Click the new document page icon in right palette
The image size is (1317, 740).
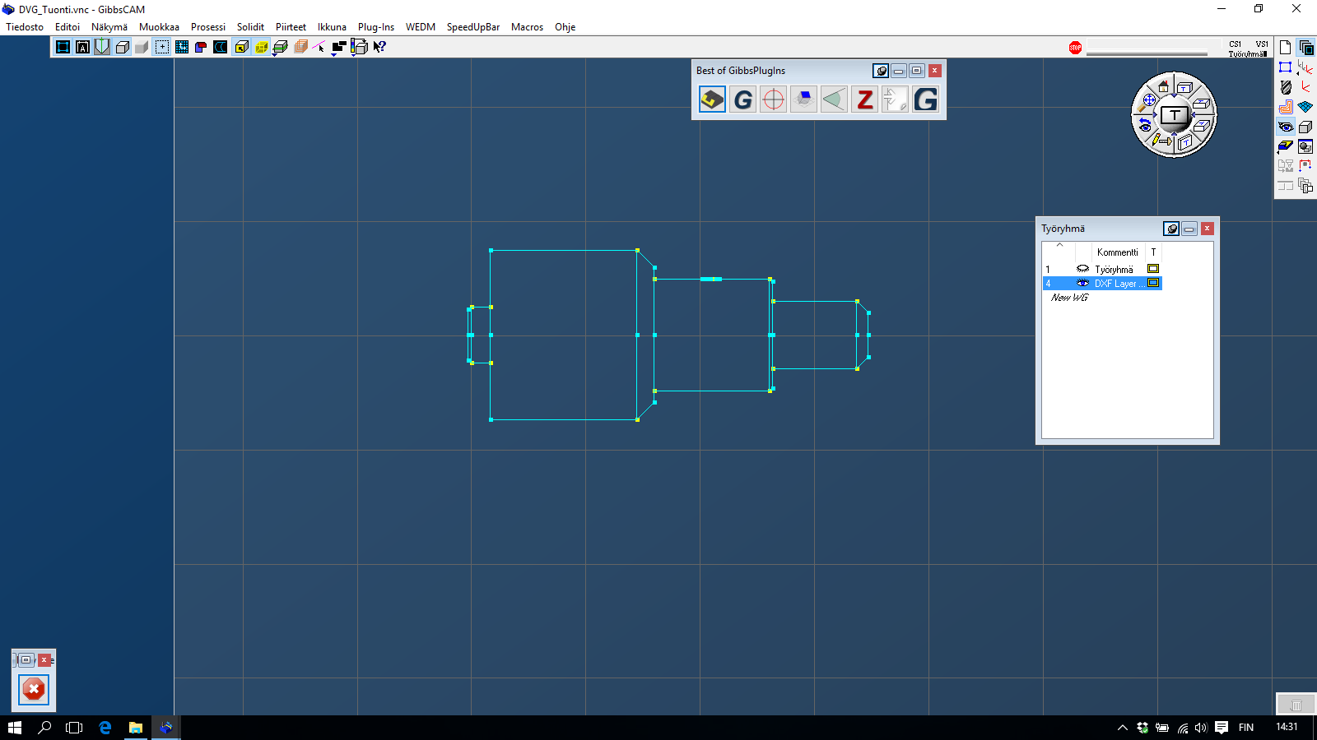point(1285,48)
